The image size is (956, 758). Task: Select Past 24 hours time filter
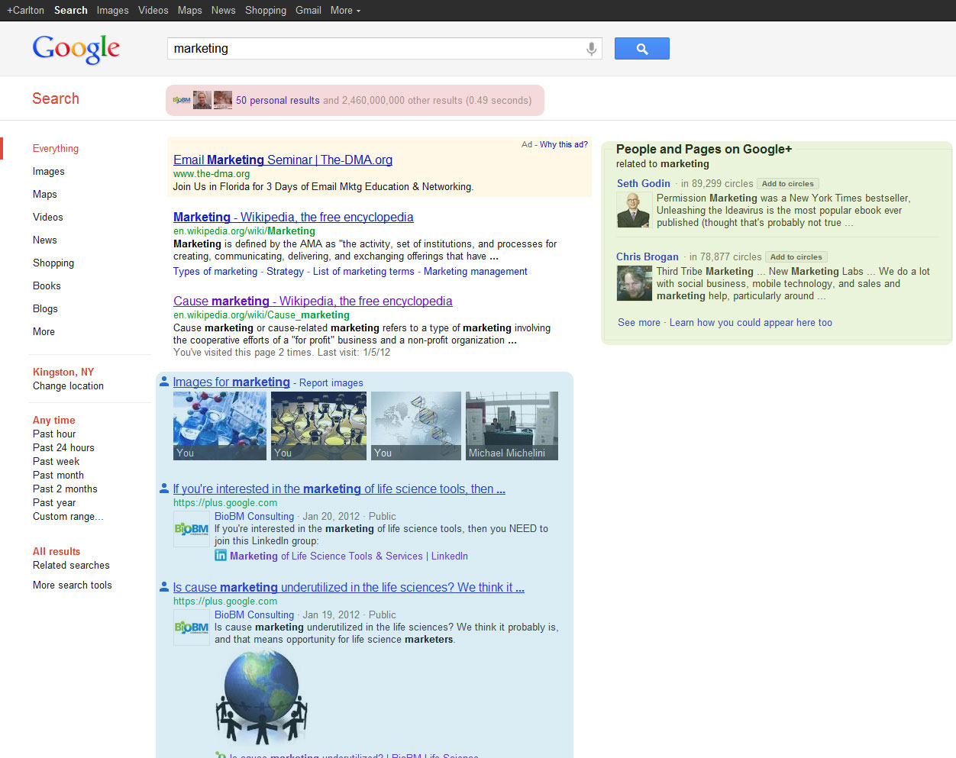click(x=63, y=448)
